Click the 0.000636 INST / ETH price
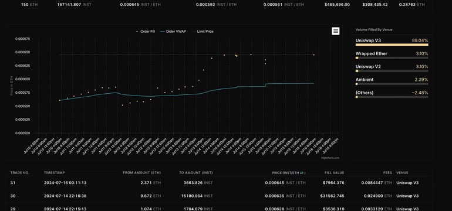The height and width of the screenshot is (211, 452). click(x=285, y=196)
